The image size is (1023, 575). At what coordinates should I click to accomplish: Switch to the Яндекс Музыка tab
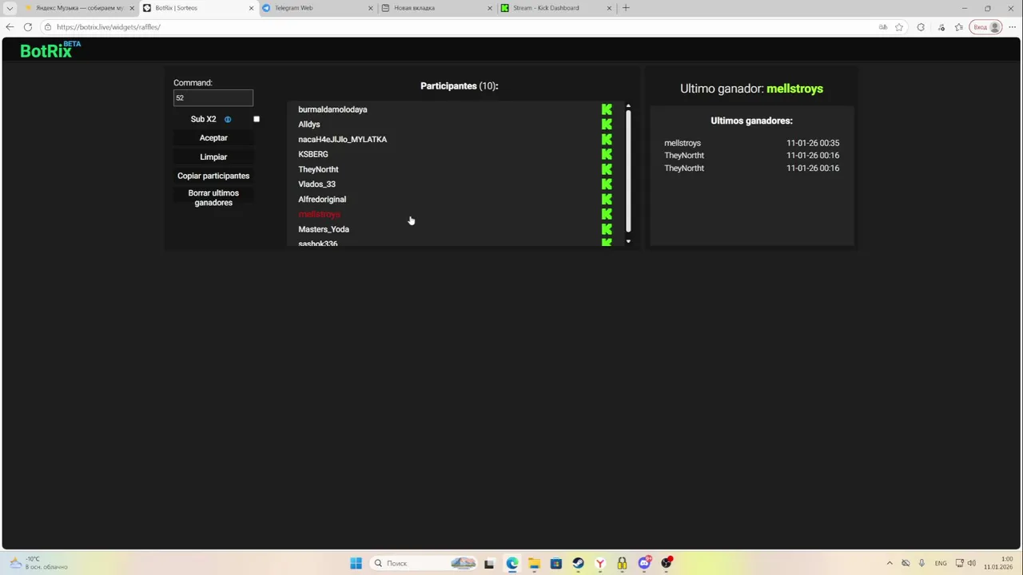coord(78,8)
